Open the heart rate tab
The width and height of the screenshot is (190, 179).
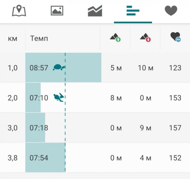(171, 11)
